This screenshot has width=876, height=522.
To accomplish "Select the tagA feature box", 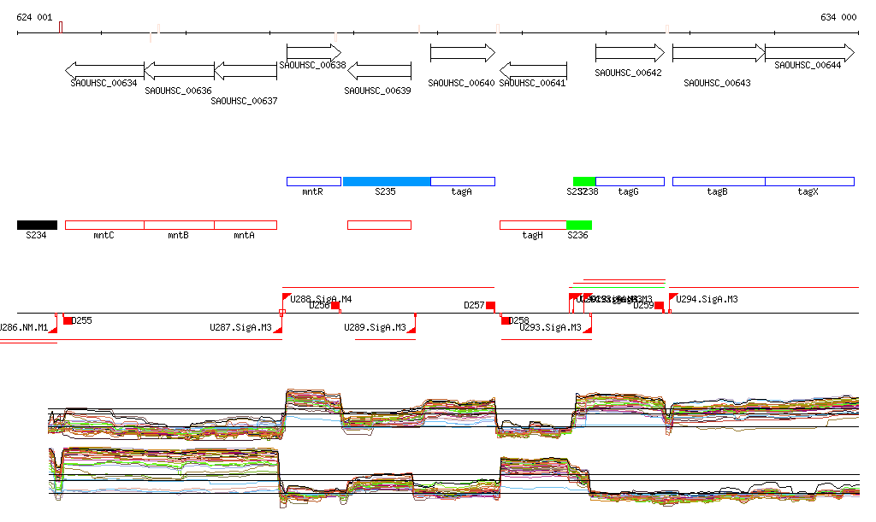I will click(x=463, y=181).
